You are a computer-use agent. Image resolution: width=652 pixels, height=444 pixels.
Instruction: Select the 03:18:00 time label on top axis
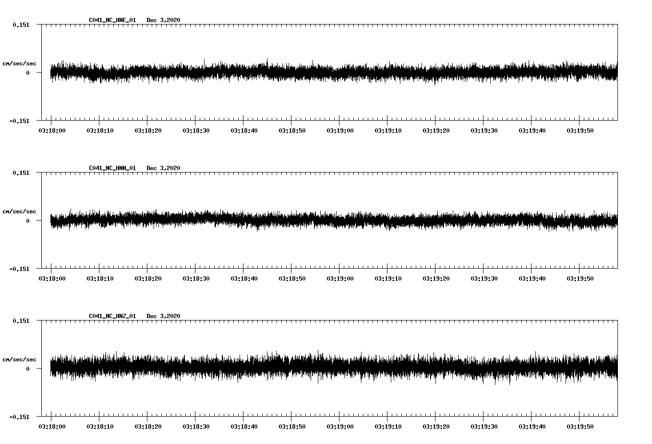click(x=53, y=129)
